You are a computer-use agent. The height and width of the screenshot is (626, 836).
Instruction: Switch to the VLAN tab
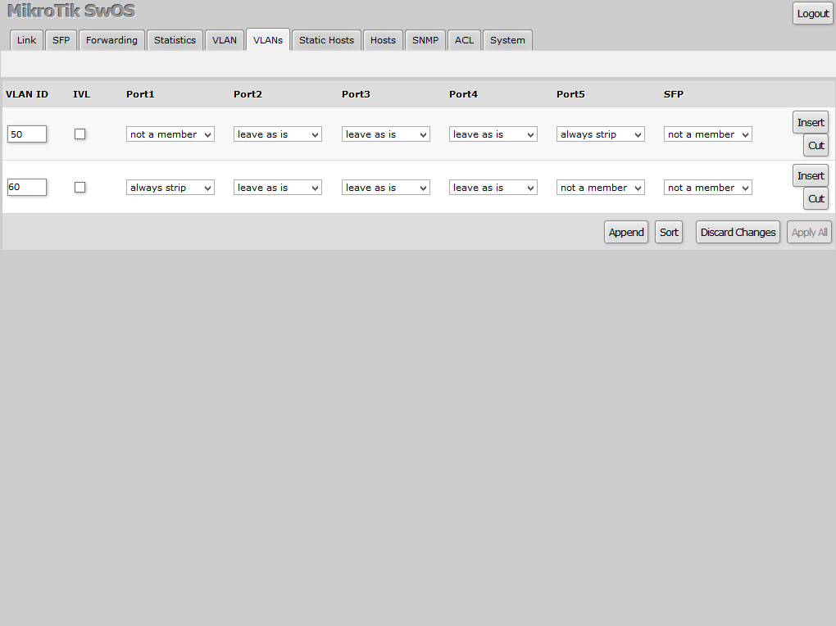(225, 40)
